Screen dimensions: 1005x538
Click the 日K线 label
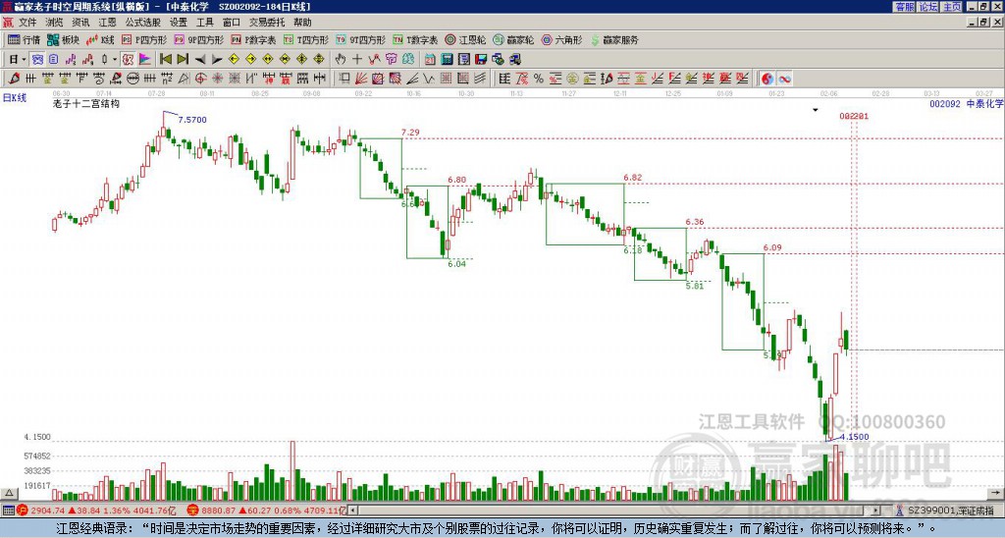pyautogui.click(x=15, y=98)
